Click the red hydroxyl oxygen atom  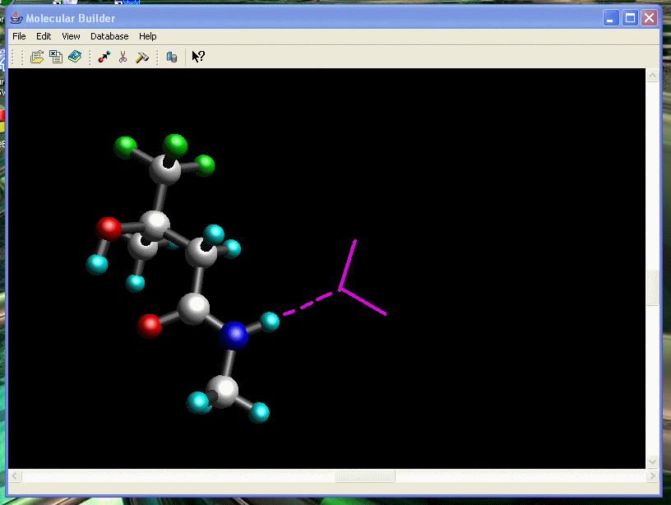109,229
